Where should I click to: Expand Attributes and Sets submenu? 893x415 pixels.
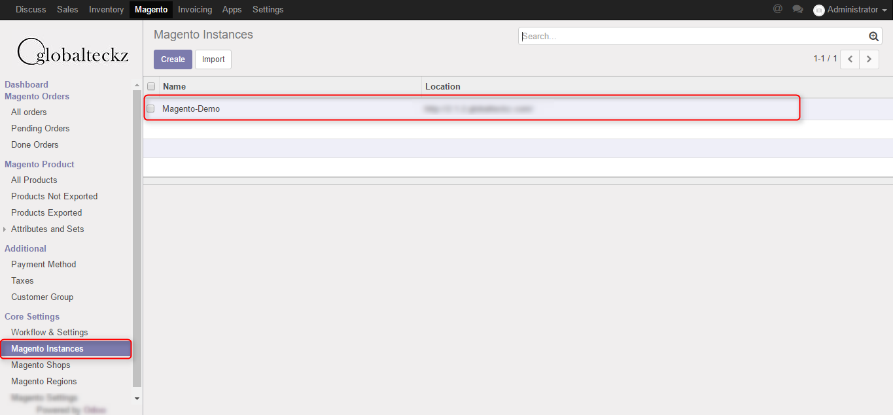(5, 229)
